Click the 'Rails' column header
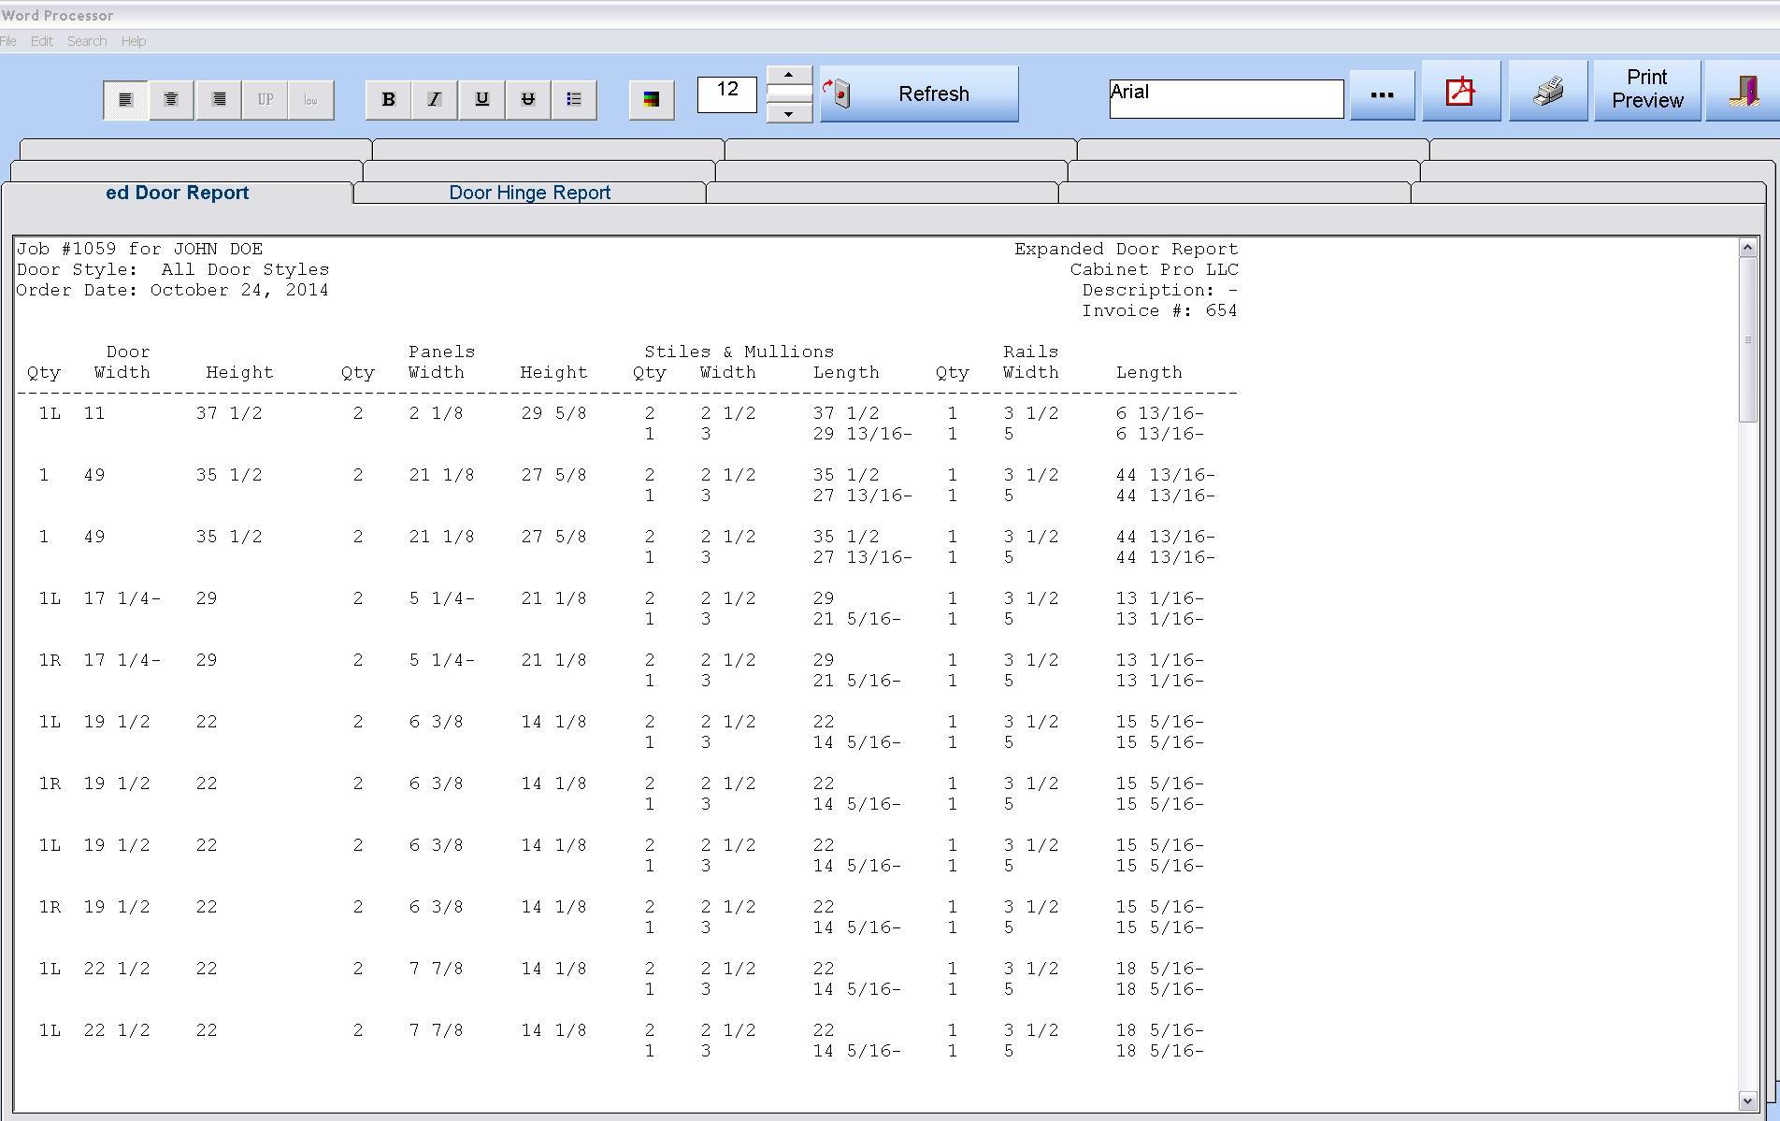The height and width of the screenshot is (1121, 1780). (x=1030, y=352)
